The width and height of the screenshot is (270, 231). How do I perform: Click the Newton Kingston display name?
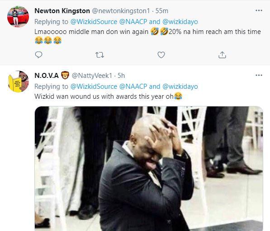pyautogui.click(x=62, y=11)
